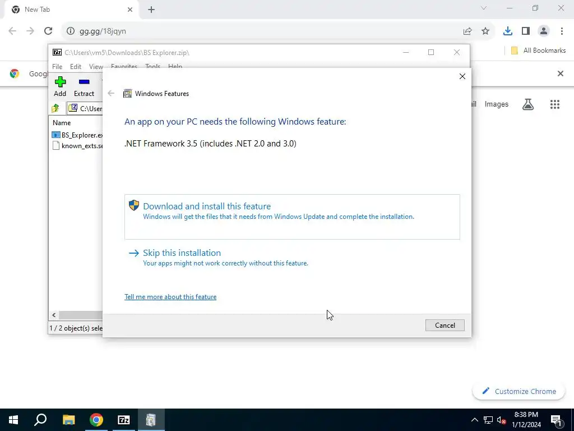574x431 pixels.
Task: Close the New Tab tab
Action: point(130,10)
